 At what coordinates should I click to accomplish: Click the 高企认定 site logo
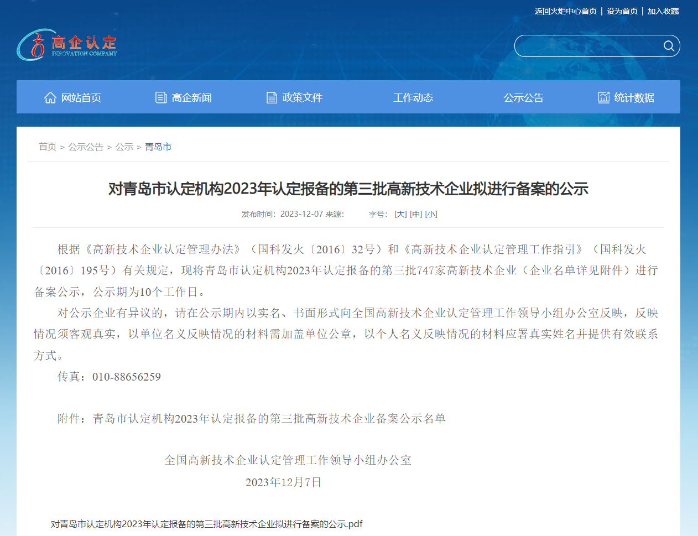67,45
